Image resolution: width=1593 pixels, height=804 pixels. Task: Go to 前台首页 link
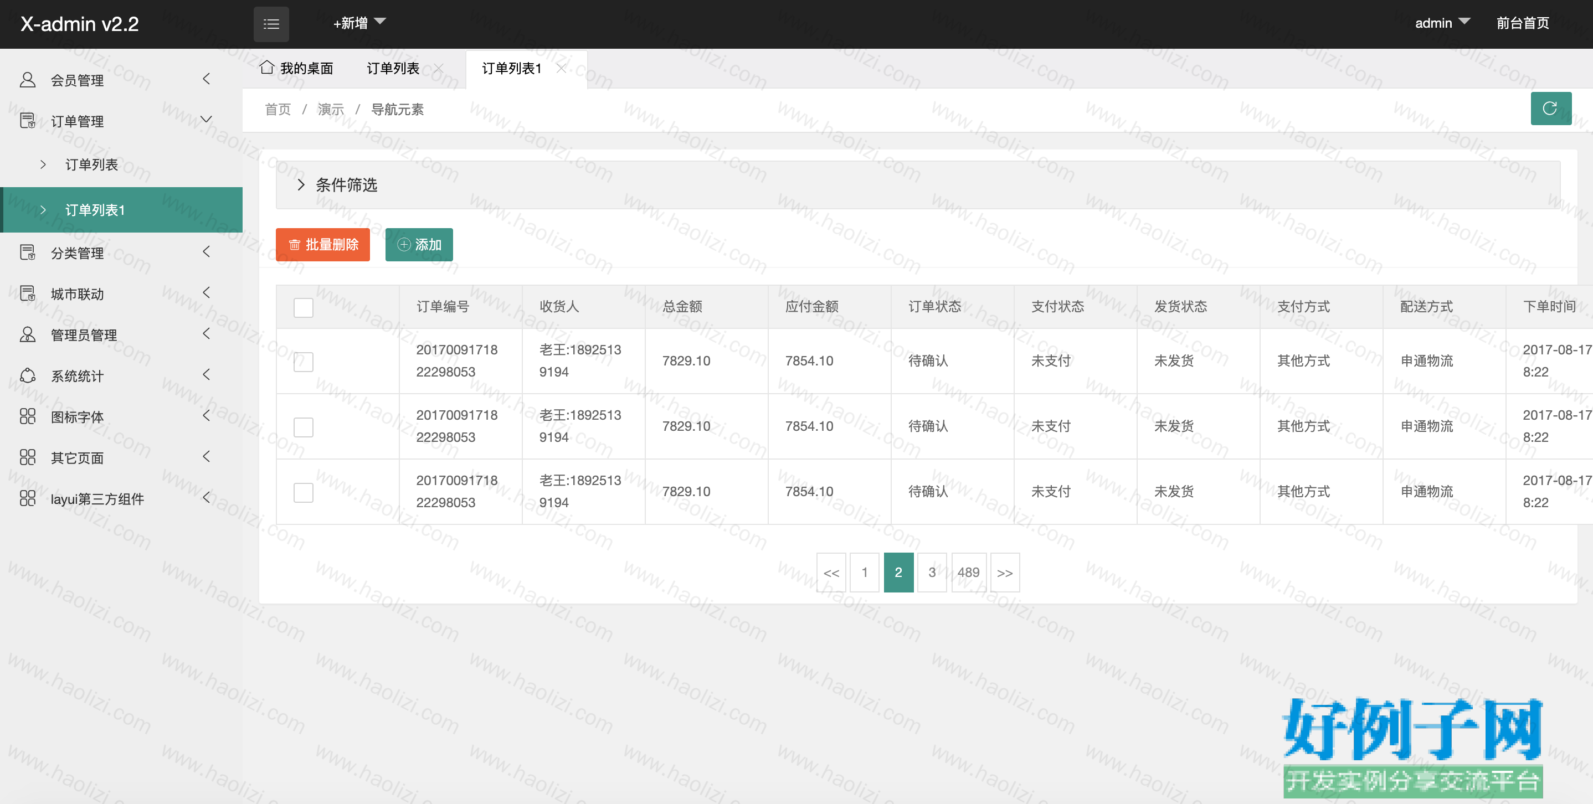click(1523, 23)
